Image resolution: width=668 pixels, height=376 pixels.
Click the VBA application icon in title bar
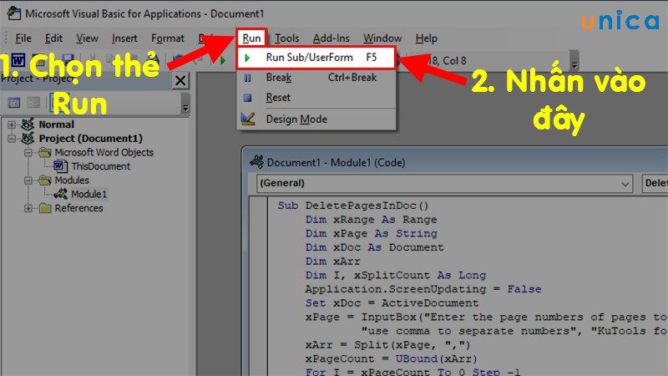[13, 13]
